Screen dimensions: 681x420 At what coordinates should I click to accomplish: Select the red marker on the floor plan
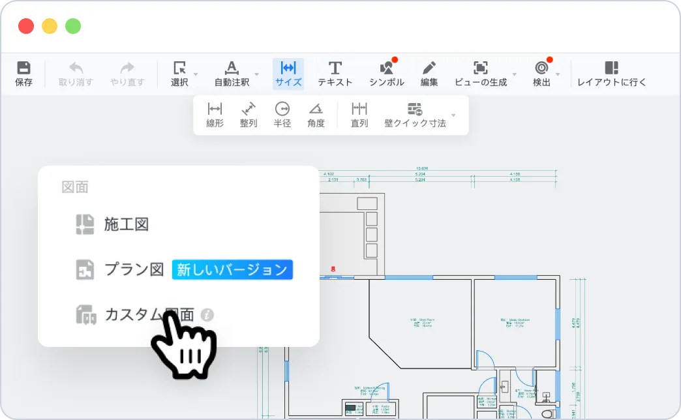[333, 269]
